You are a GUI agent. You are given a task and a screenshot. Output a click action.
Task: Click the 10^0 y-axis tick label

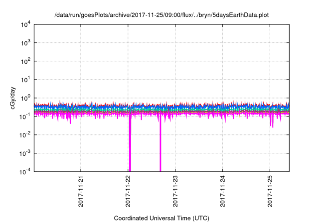point(25,98)
